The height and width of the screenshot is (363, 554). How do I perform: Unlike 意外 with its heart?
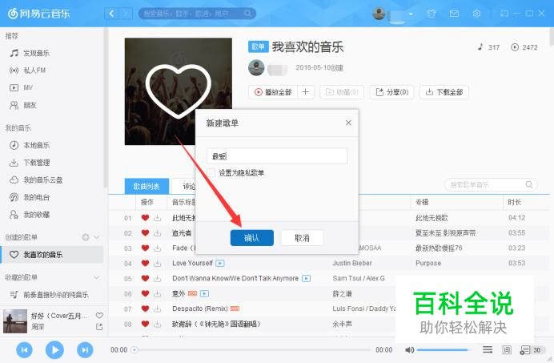[145, 293]
